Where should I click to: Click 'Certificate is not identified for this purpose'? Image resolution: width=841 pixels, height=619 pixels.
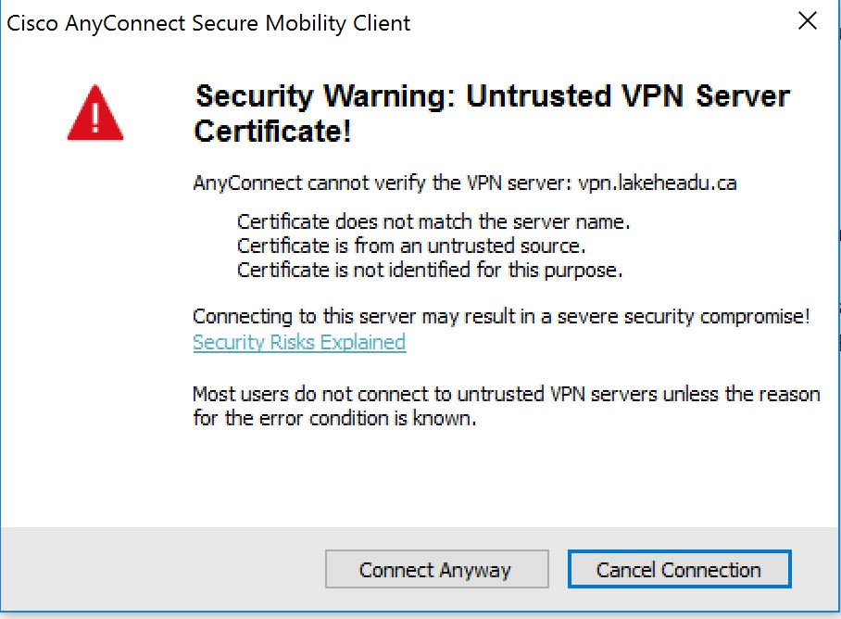[x=430, y=271]
